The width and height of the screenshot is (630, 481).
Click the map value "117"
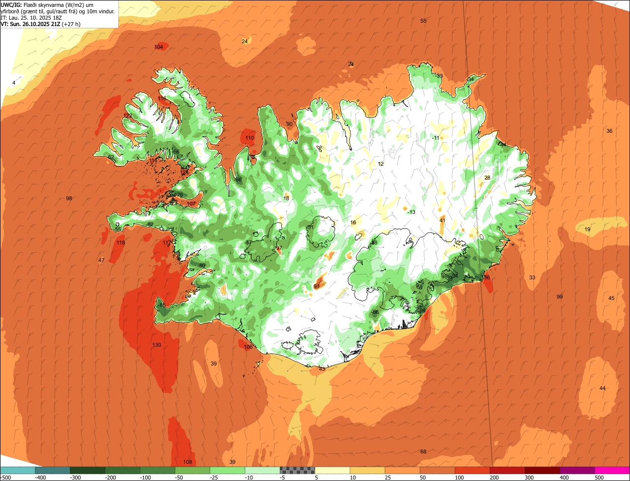click(x=167, y=242)
